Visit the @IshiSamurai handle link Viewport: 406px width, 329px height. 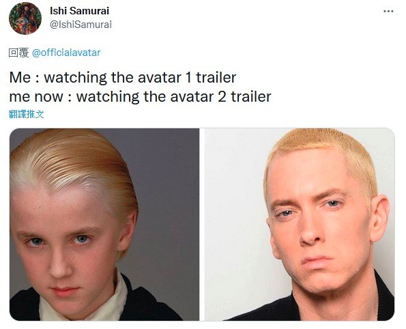click(x=81, y=25)
